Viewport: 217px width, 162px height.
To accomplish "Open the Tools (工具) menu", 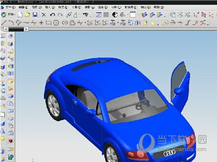I will tap(77, 7).
